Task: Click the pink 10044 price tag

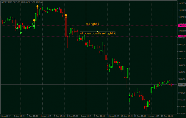Action: point(182,26)
